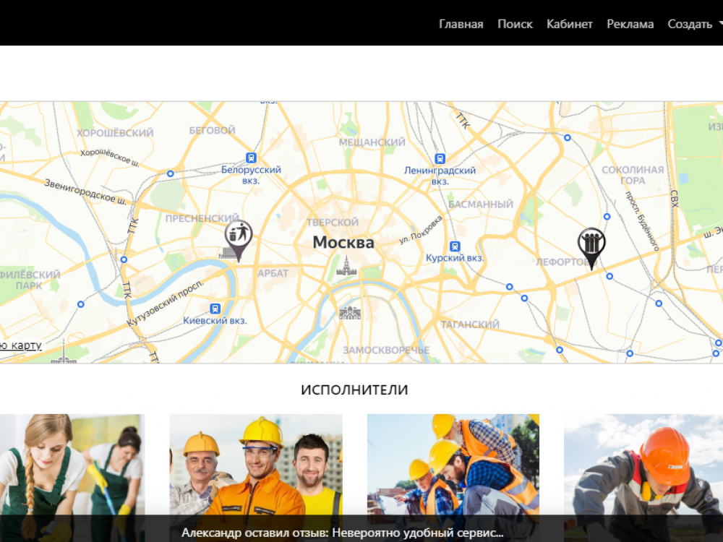The image size is (723, 542).
Task: Click the map link at the map's bottom-left
Action: (22, 345)
